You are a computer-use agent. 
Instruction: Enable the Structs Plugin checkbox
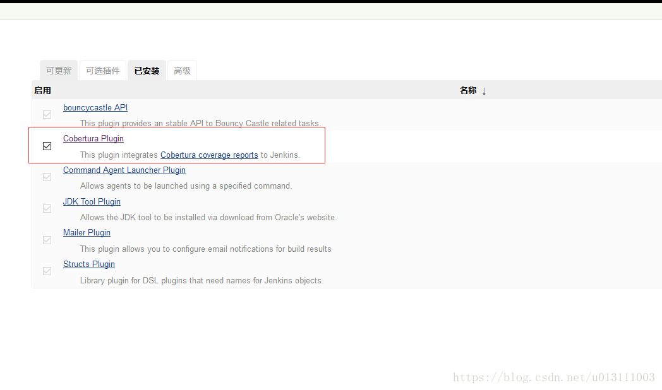tap(47, 271)
